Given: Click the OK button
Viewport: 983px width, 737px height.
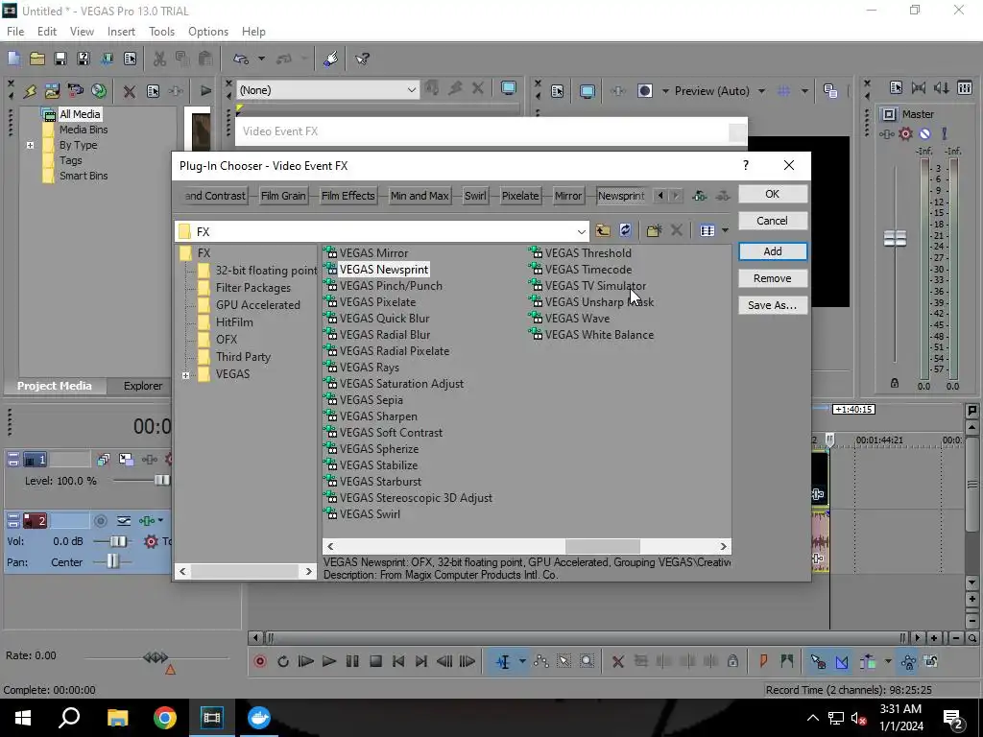Looking at the screenshot, I should pos(773,194).
